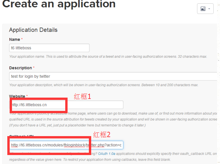This screenshot has height=164, width=220.
Task: Click the help text below the Name field
Action: (108, 56)
